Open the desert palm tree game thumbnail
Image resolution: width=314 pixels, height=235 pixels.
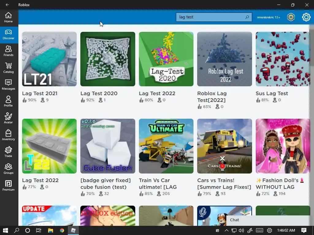[166, 216]
